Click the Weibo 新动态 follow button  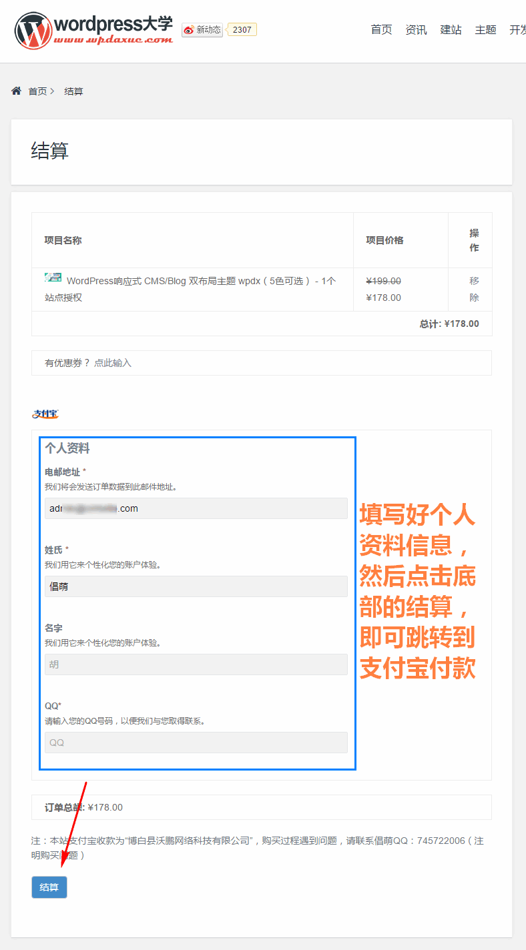pyautogui.click(x=202, y=29)
